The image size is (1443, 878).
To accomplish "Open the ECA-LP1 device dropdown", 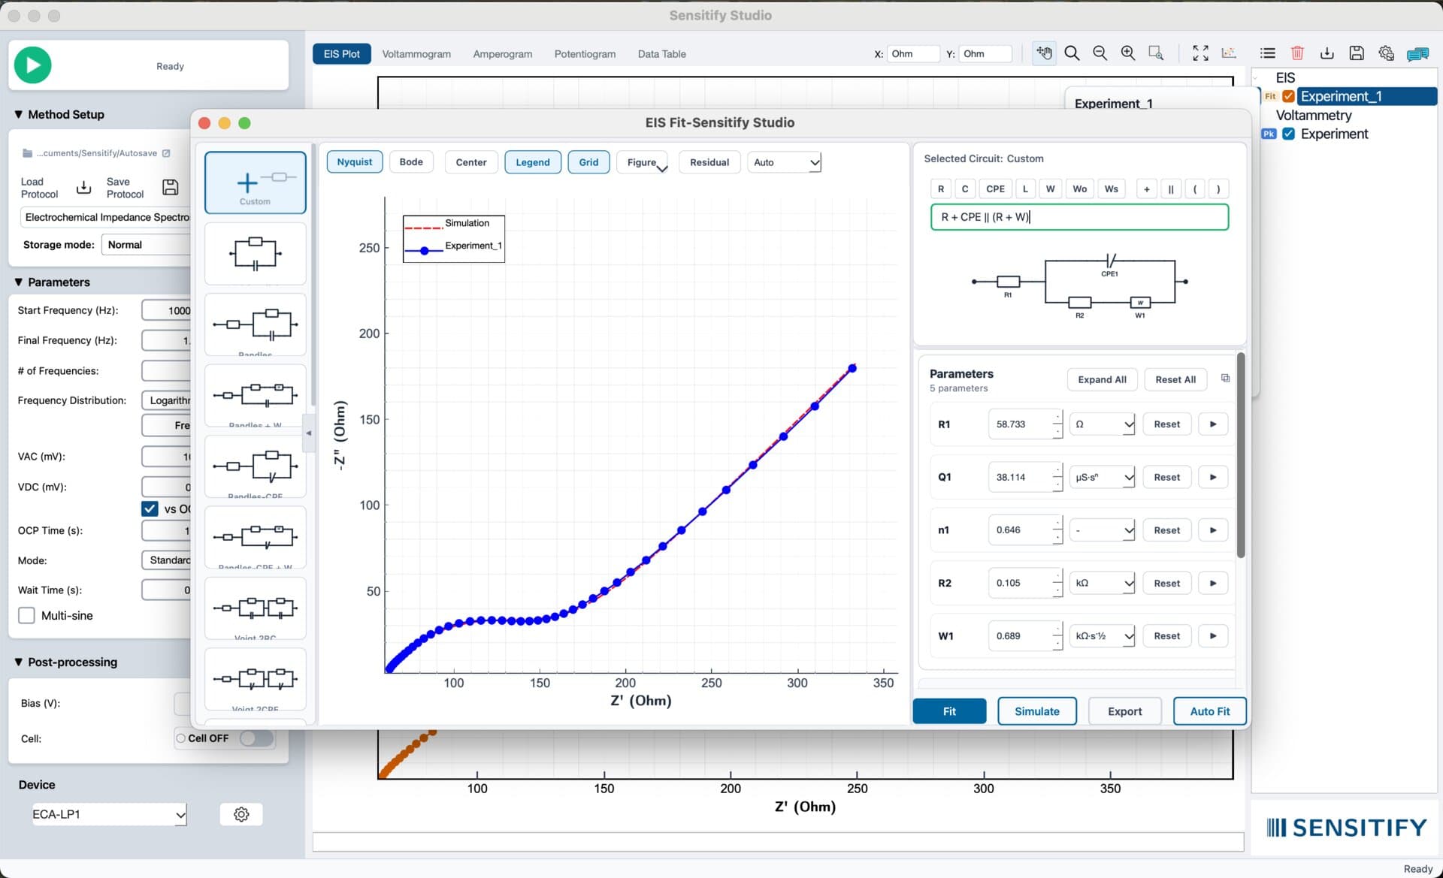I will point(109,814).
